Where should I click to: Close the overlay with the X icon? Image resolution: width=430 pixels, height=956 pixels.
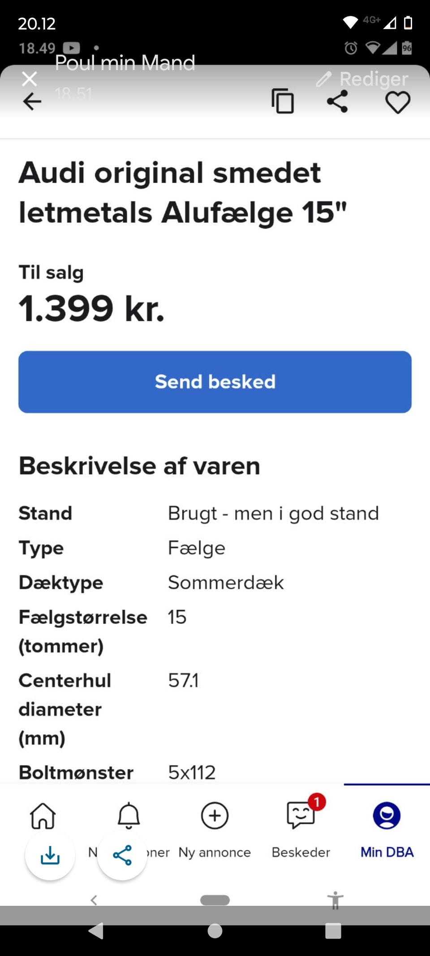coord(30,79)
